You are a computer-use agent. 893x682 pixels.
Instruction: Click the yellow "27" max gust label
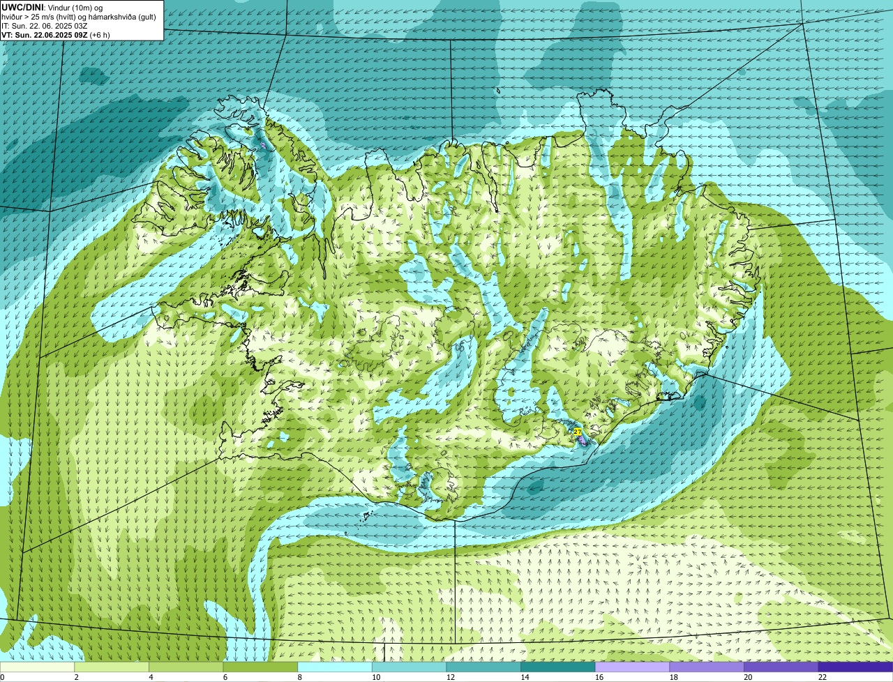tap(577, 432)
